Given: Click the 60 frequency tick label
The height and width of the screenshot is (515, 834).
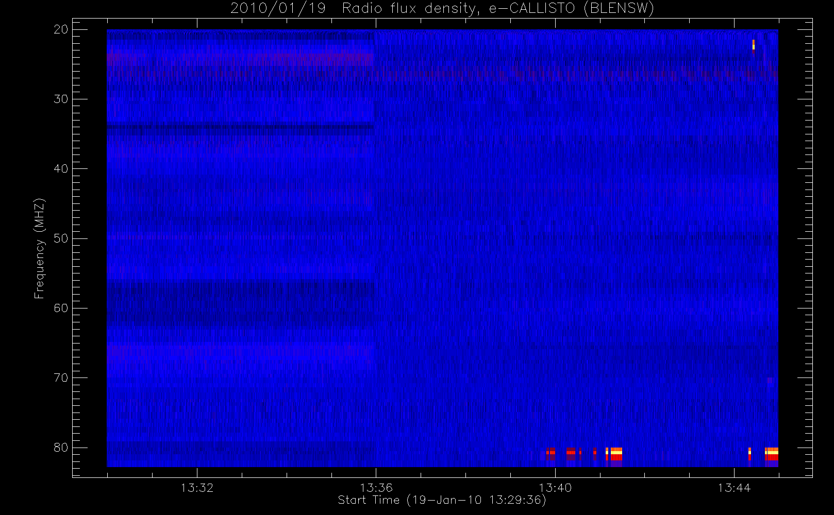Looking at the screenshot, I should 61,308.
